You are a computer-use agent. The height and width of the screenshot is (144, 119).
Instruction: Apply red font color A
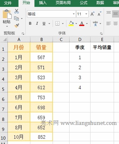click(82, 23)
